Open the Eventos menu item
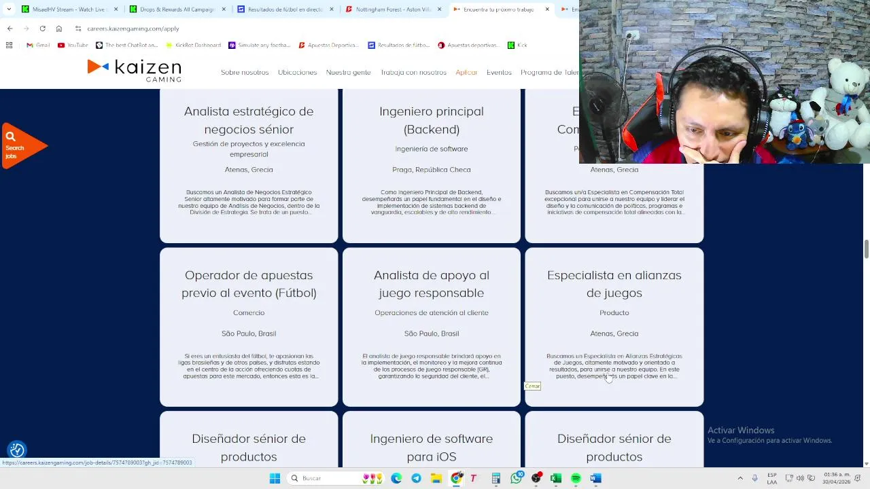 click(499, 72)
